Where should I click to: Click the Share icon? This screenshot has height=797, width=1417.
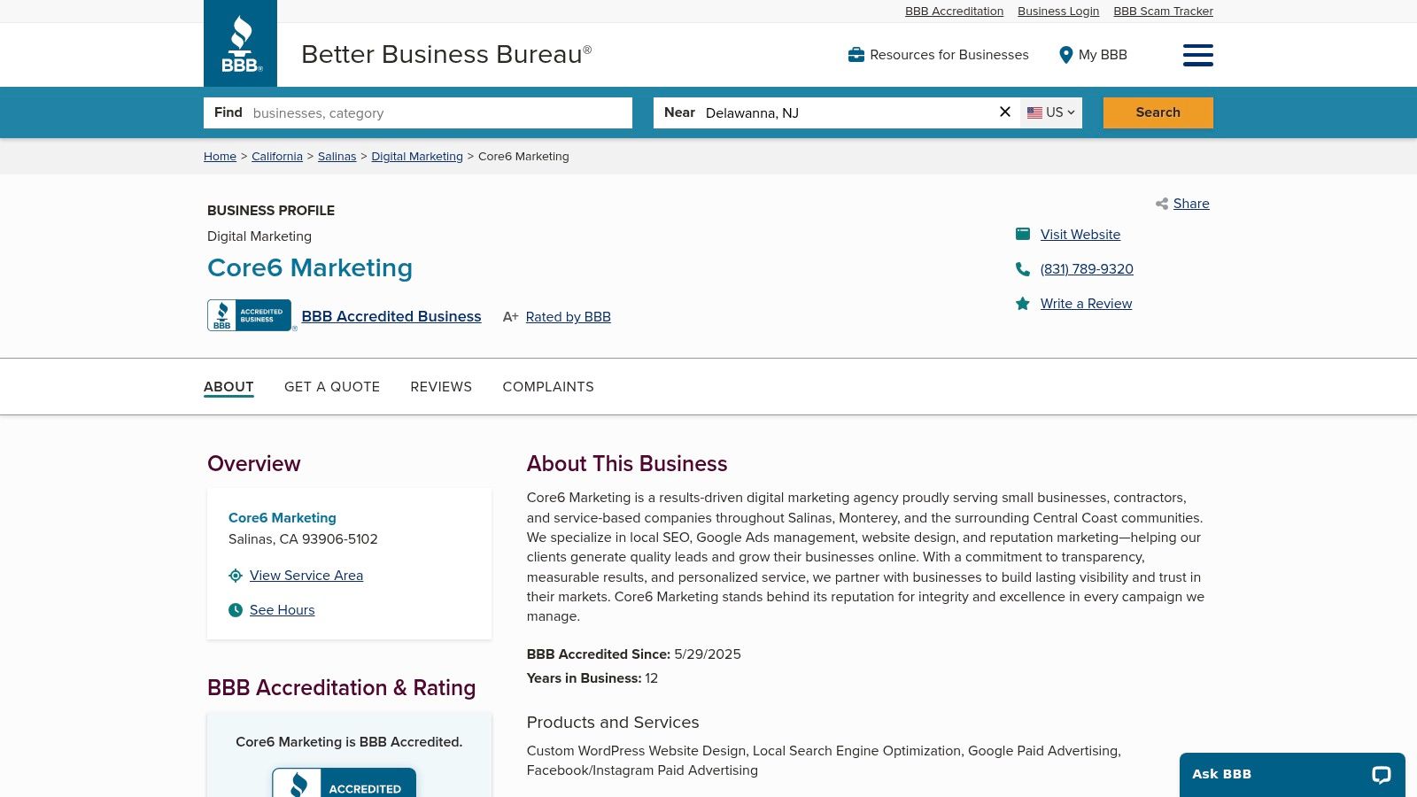pos(1161,204)
